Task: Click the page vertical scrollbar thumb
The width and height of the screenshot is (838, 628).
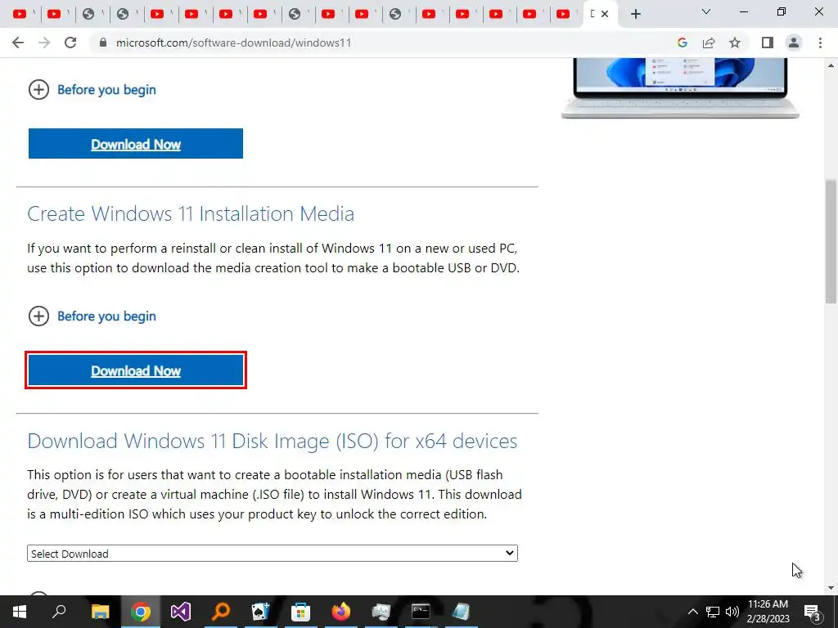Action: point(831,241)
